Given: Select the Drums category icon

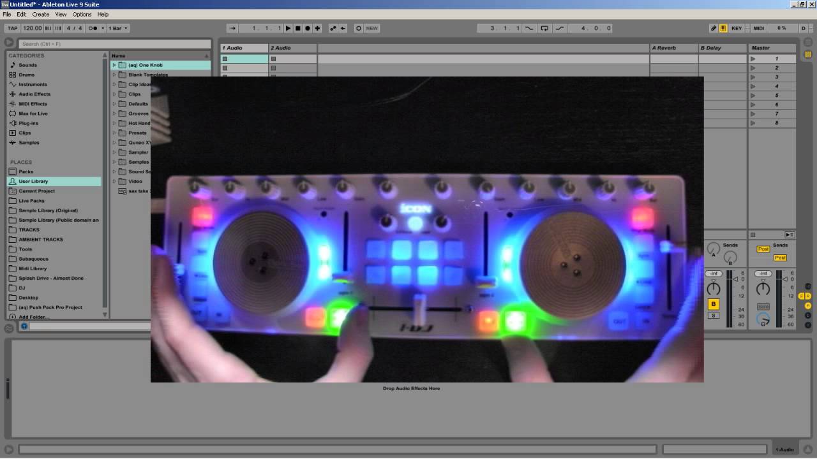Looking at the screenshot, I should (12, 75).
